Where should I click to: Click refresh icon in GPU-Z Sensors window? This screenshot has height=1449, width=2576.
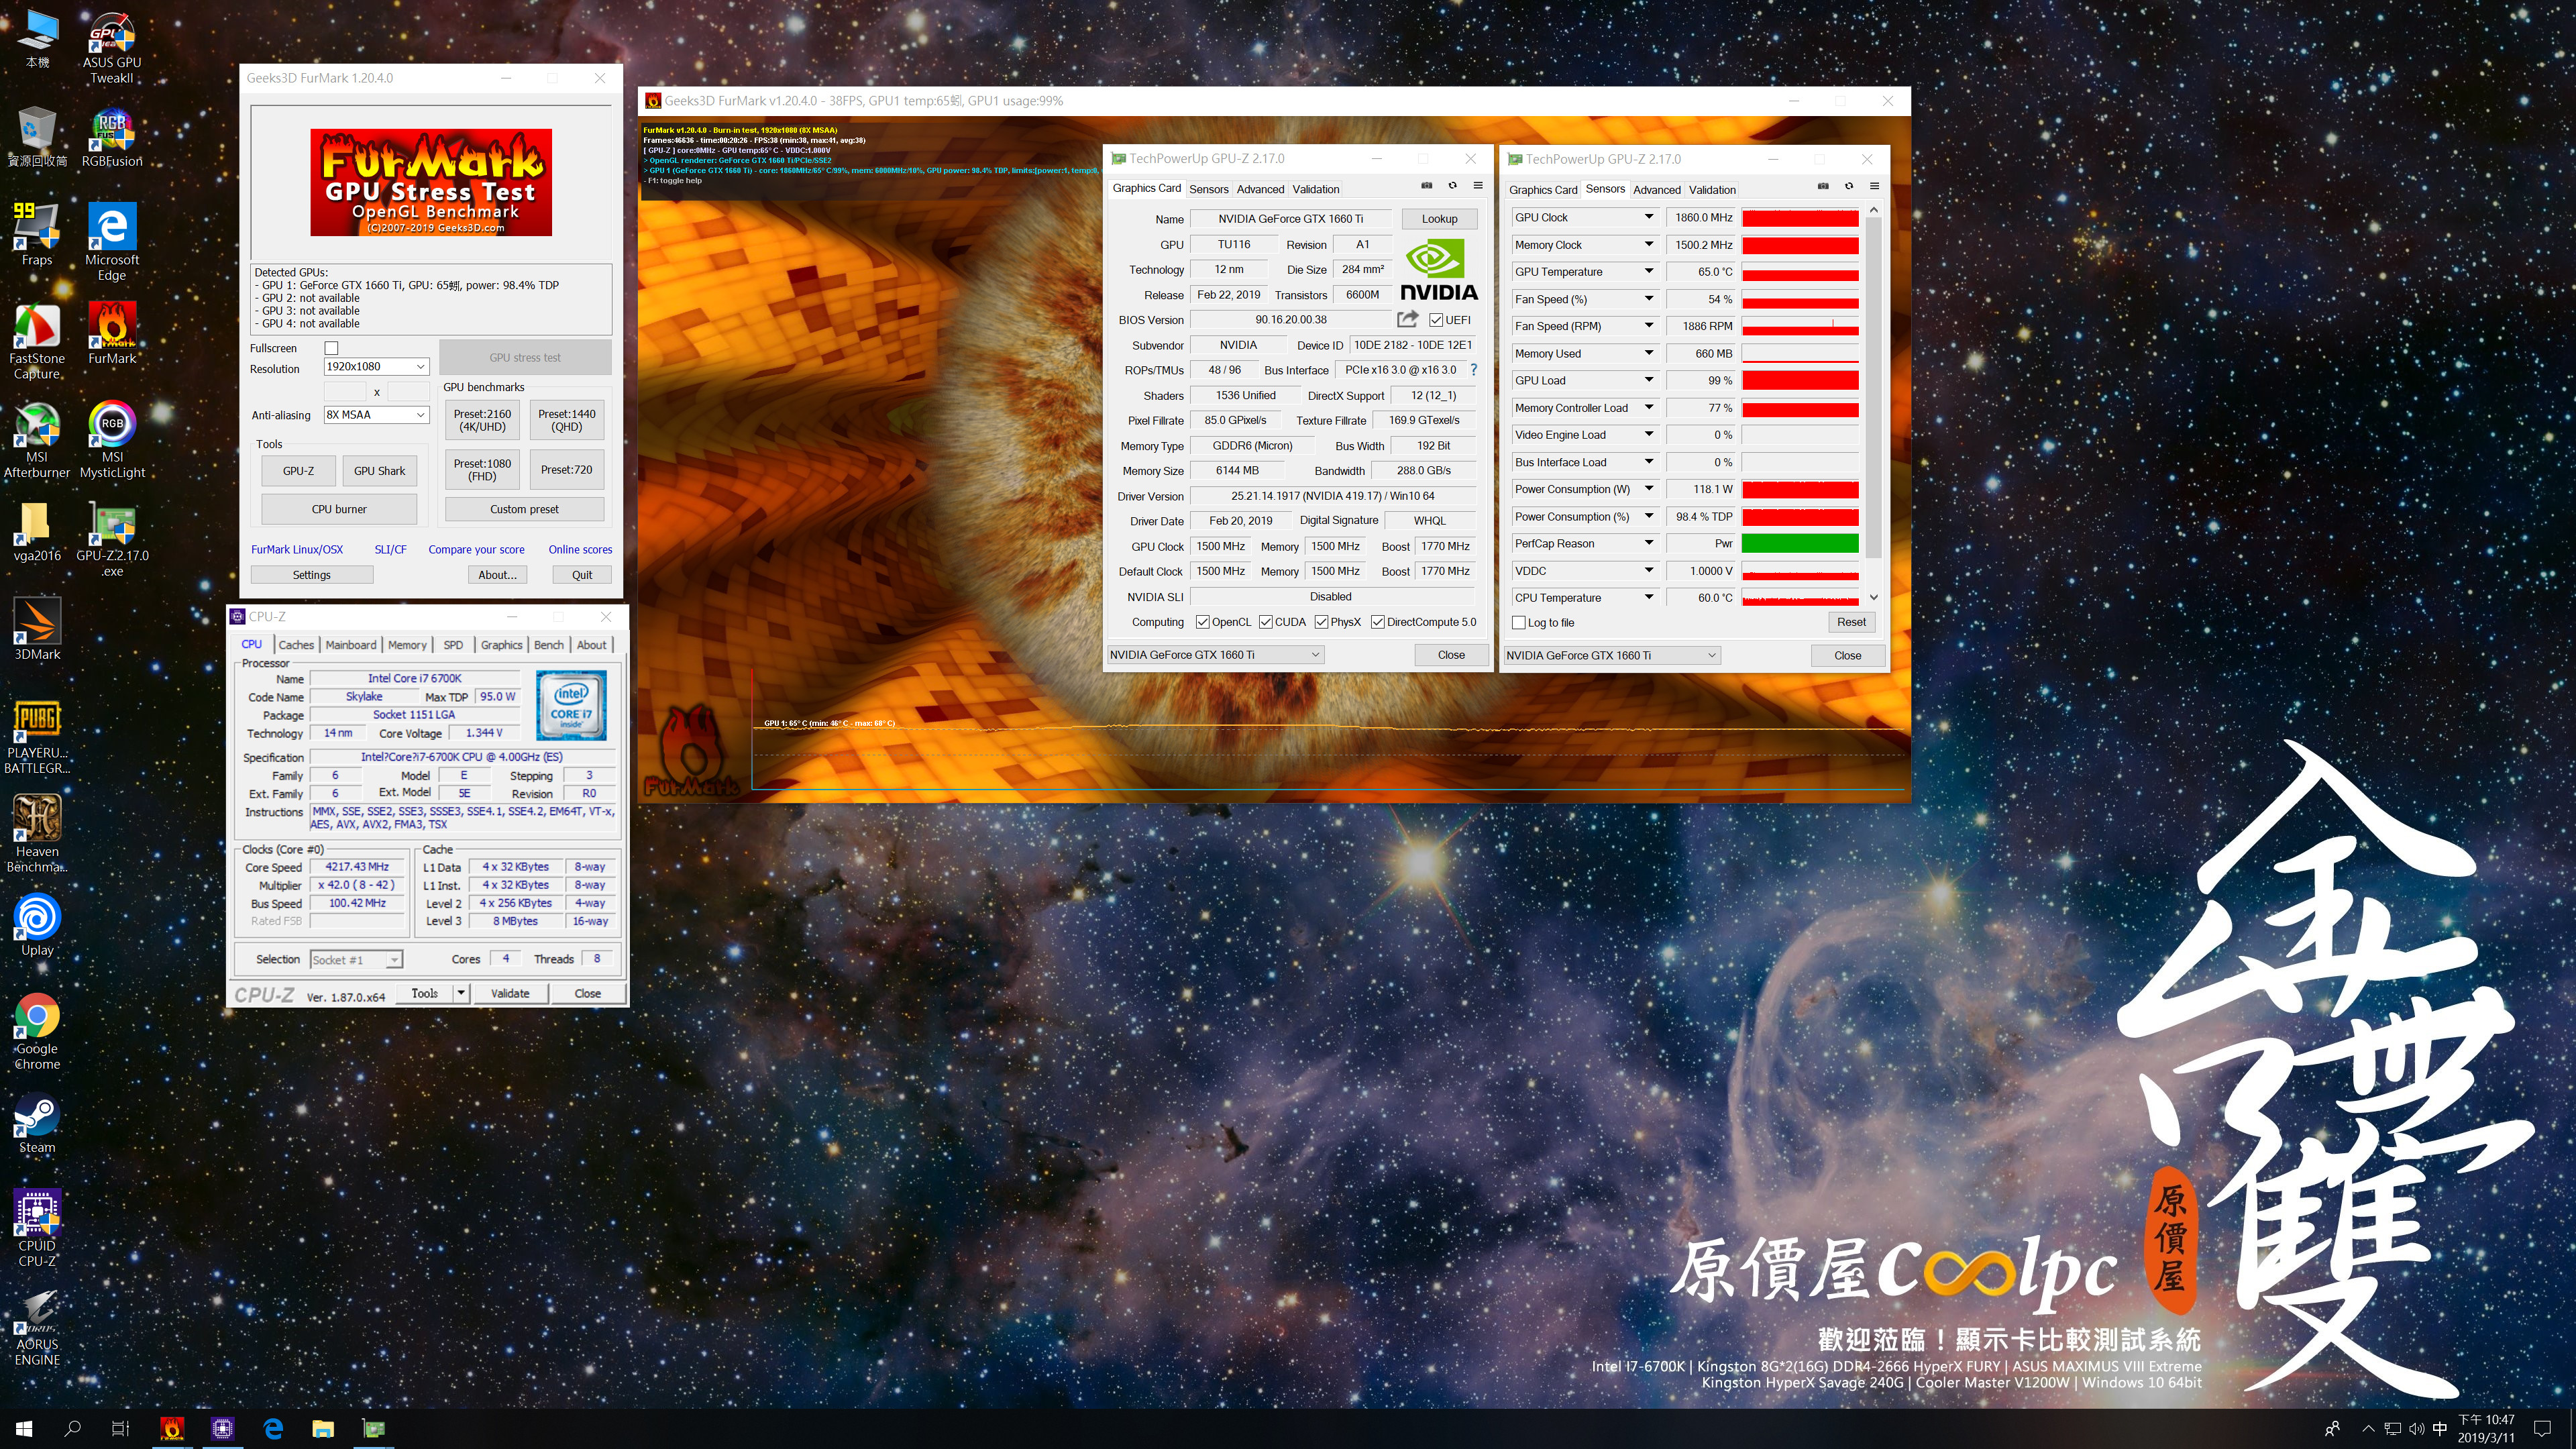(x=1848, y=186)
